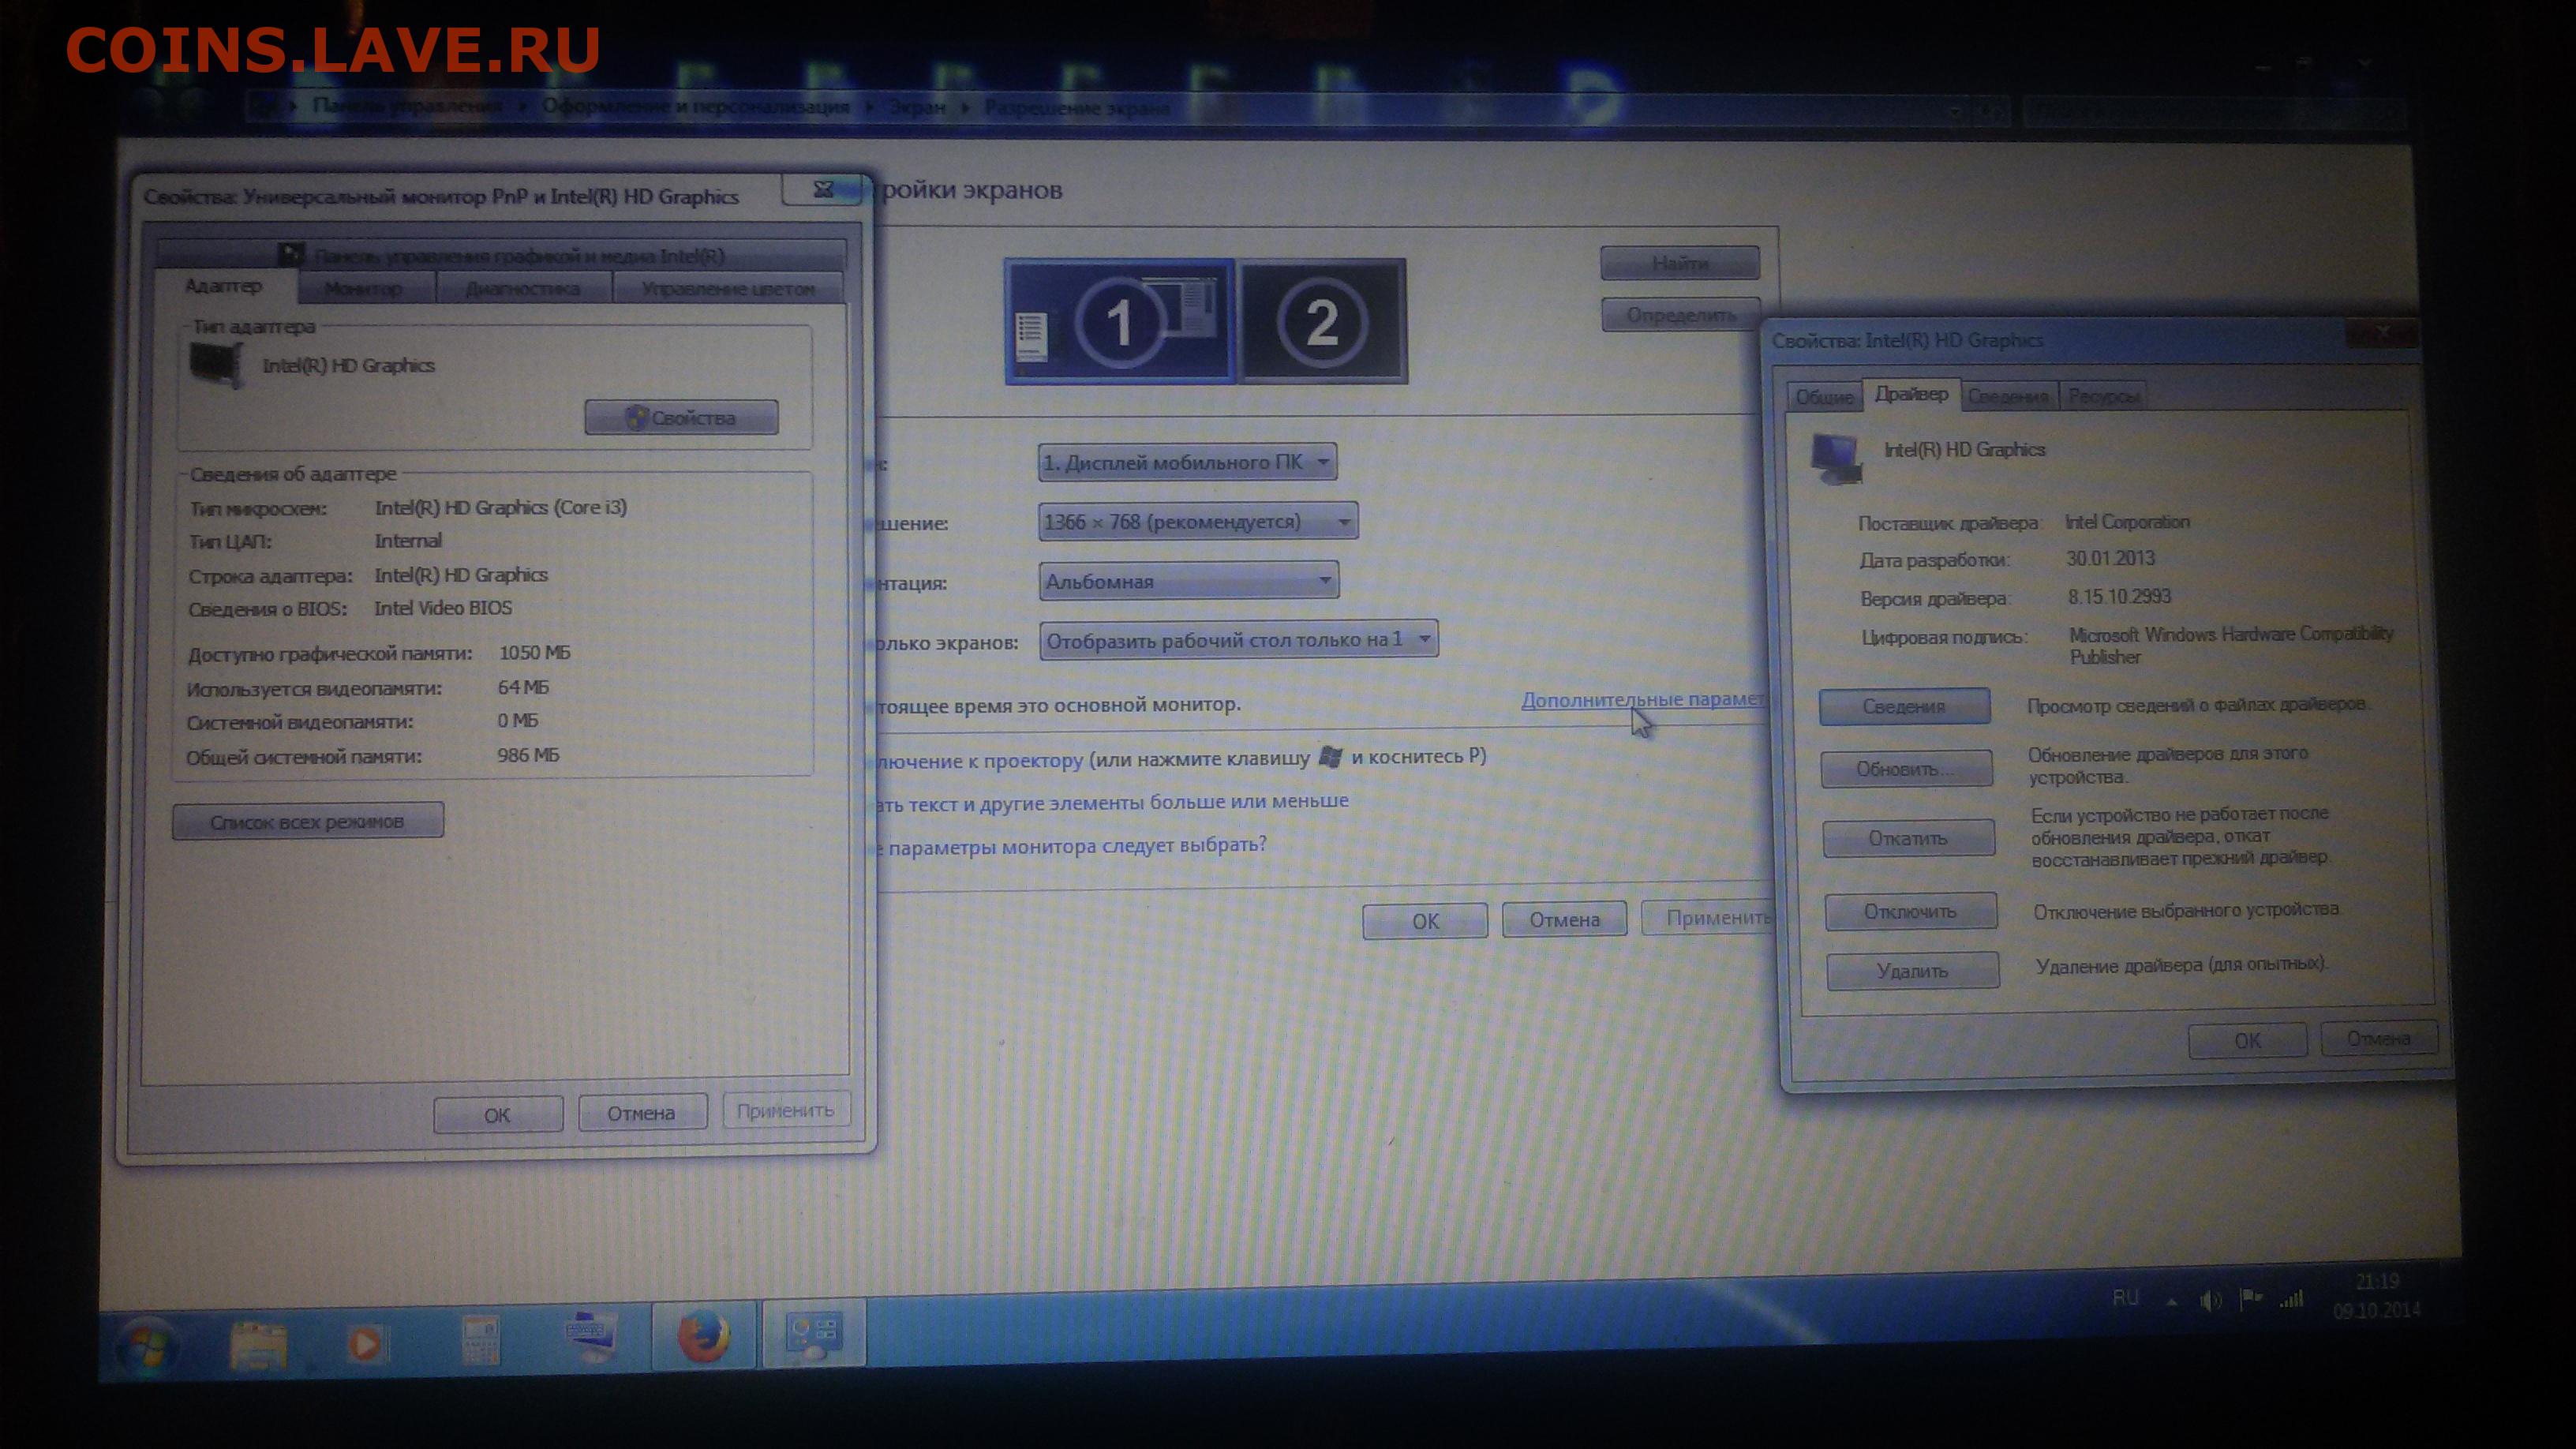Image resolution: width=2576 pixels, height=1449 pixels.
Task: Click Список всех режимов button
Action: point(307,822)
